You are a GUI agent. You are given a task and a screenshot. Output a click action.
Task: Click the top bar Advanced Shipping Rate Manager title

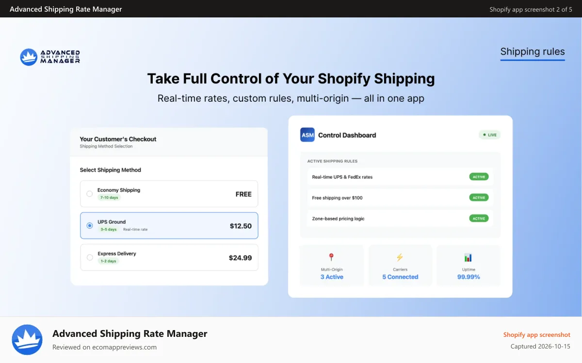point(66,9)
